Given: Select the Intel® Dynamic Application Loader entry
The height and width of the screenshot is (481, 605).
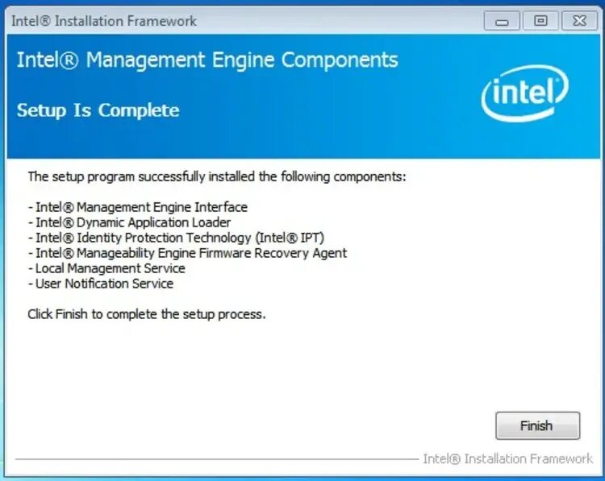Looking at the screenshot, I should point(129,222).
